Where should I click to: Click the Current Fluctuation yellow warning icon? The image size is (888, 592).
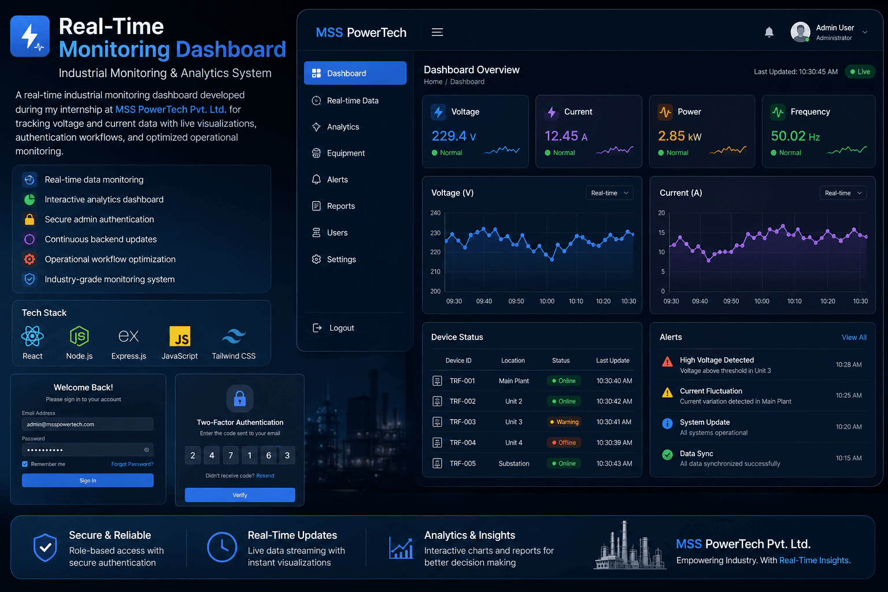667,393
